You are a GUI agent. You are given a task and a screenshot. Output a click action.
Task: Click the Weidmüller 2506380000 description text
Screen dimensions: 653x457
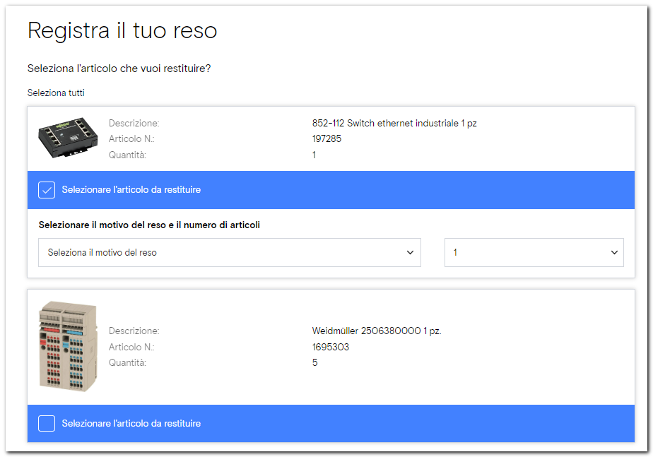[x=377, y=331]
